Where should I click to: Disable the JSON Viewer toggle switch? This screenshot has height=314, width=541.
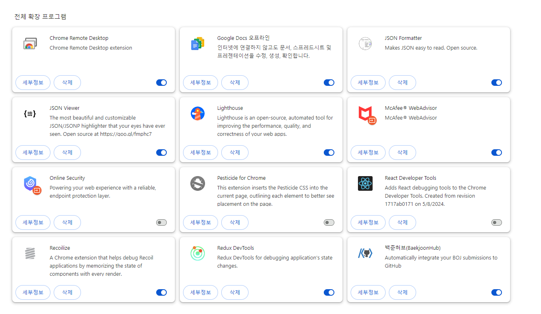[x=161, y=153]
